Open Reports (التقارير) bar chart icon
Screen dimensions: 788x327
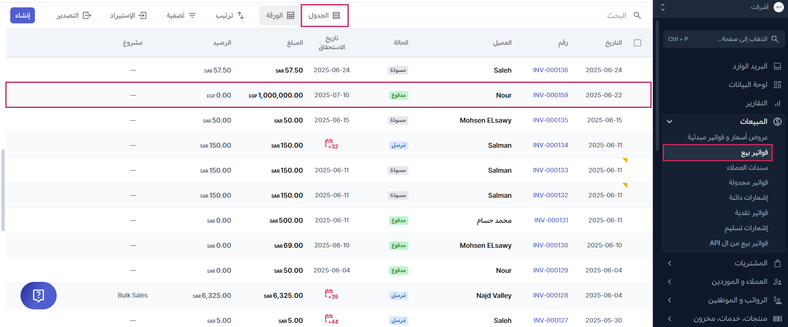pos(777,103)
